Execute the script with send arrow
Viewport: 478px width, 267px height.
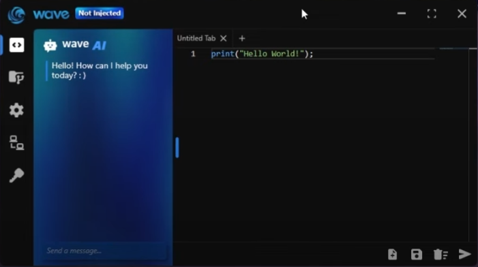click(x=465, y=254)
